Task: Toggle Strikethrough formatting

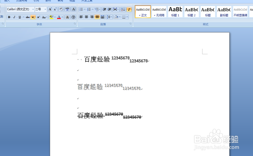Action: [x=28, y=17]
